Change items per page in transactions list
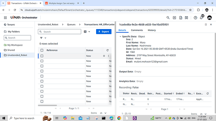This screenshot has width=216, height=121. (103, 113)
